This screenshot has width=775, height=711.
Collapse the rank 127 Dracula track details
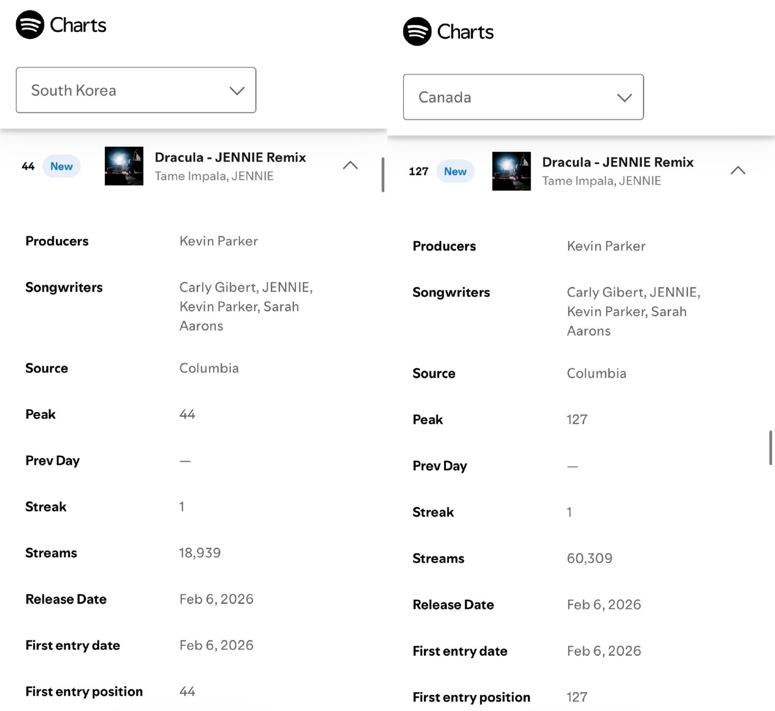pyautogui.click(x=737, y=171)
